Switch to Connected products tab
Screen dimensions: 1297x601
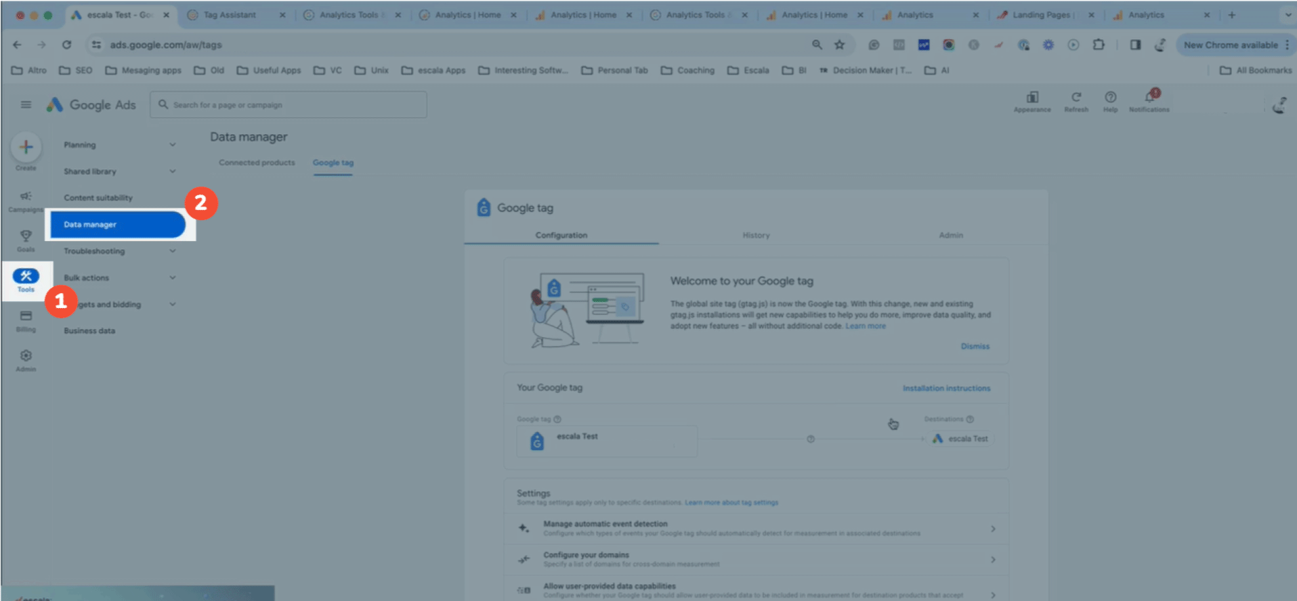coord(257,163)
